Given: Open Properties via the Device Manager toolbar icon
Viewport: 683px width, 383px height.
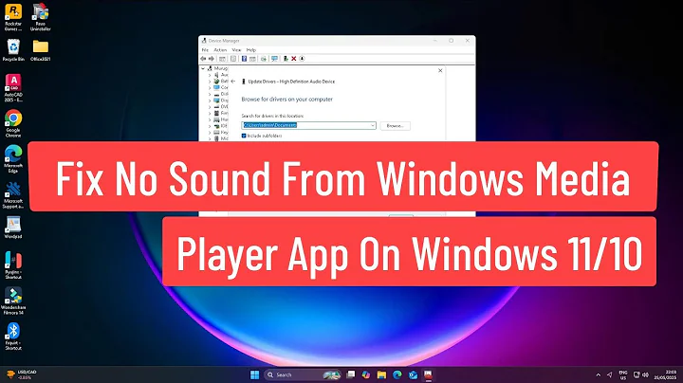Looking at the screenshot, I should tap(233, 59).
